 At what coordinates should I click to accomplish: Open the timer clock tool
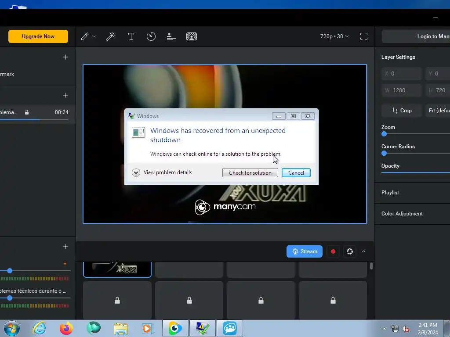click(x=151, y=36)
